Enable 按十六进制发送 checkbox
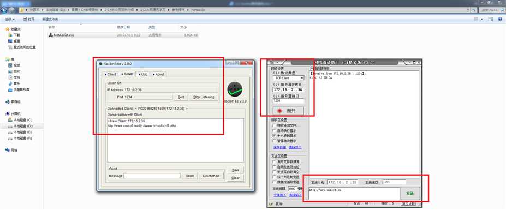The width and height of the screenshot is (506, 210). [x=275, y=177]
